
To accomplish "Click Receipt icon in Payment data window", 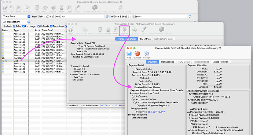I will coord(147,54).
